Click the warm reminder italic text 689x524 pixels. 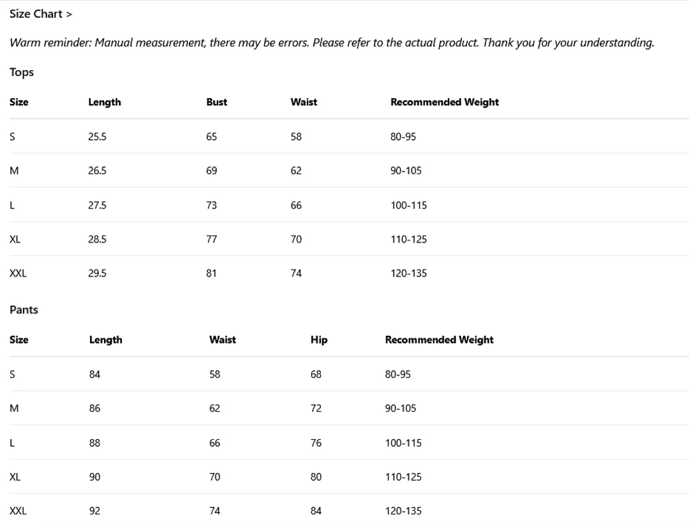(x=332, y=43)
